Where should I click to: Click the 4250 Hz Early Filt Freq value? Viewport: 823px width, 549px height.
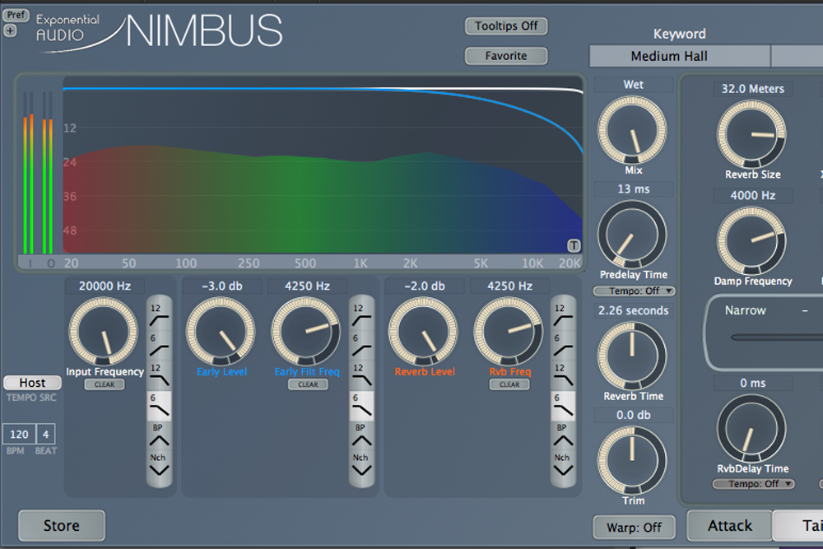tap(307, 286)
